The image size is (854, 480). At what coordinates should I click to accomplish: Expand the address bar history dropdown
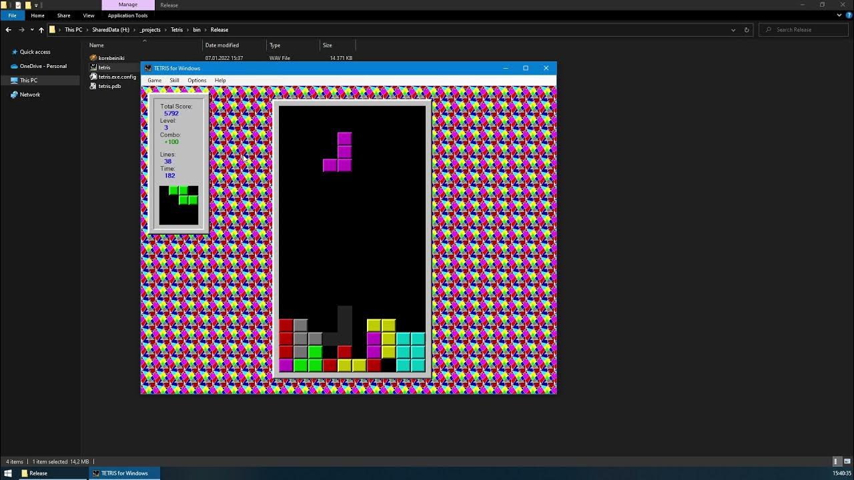tap(733, 30)
